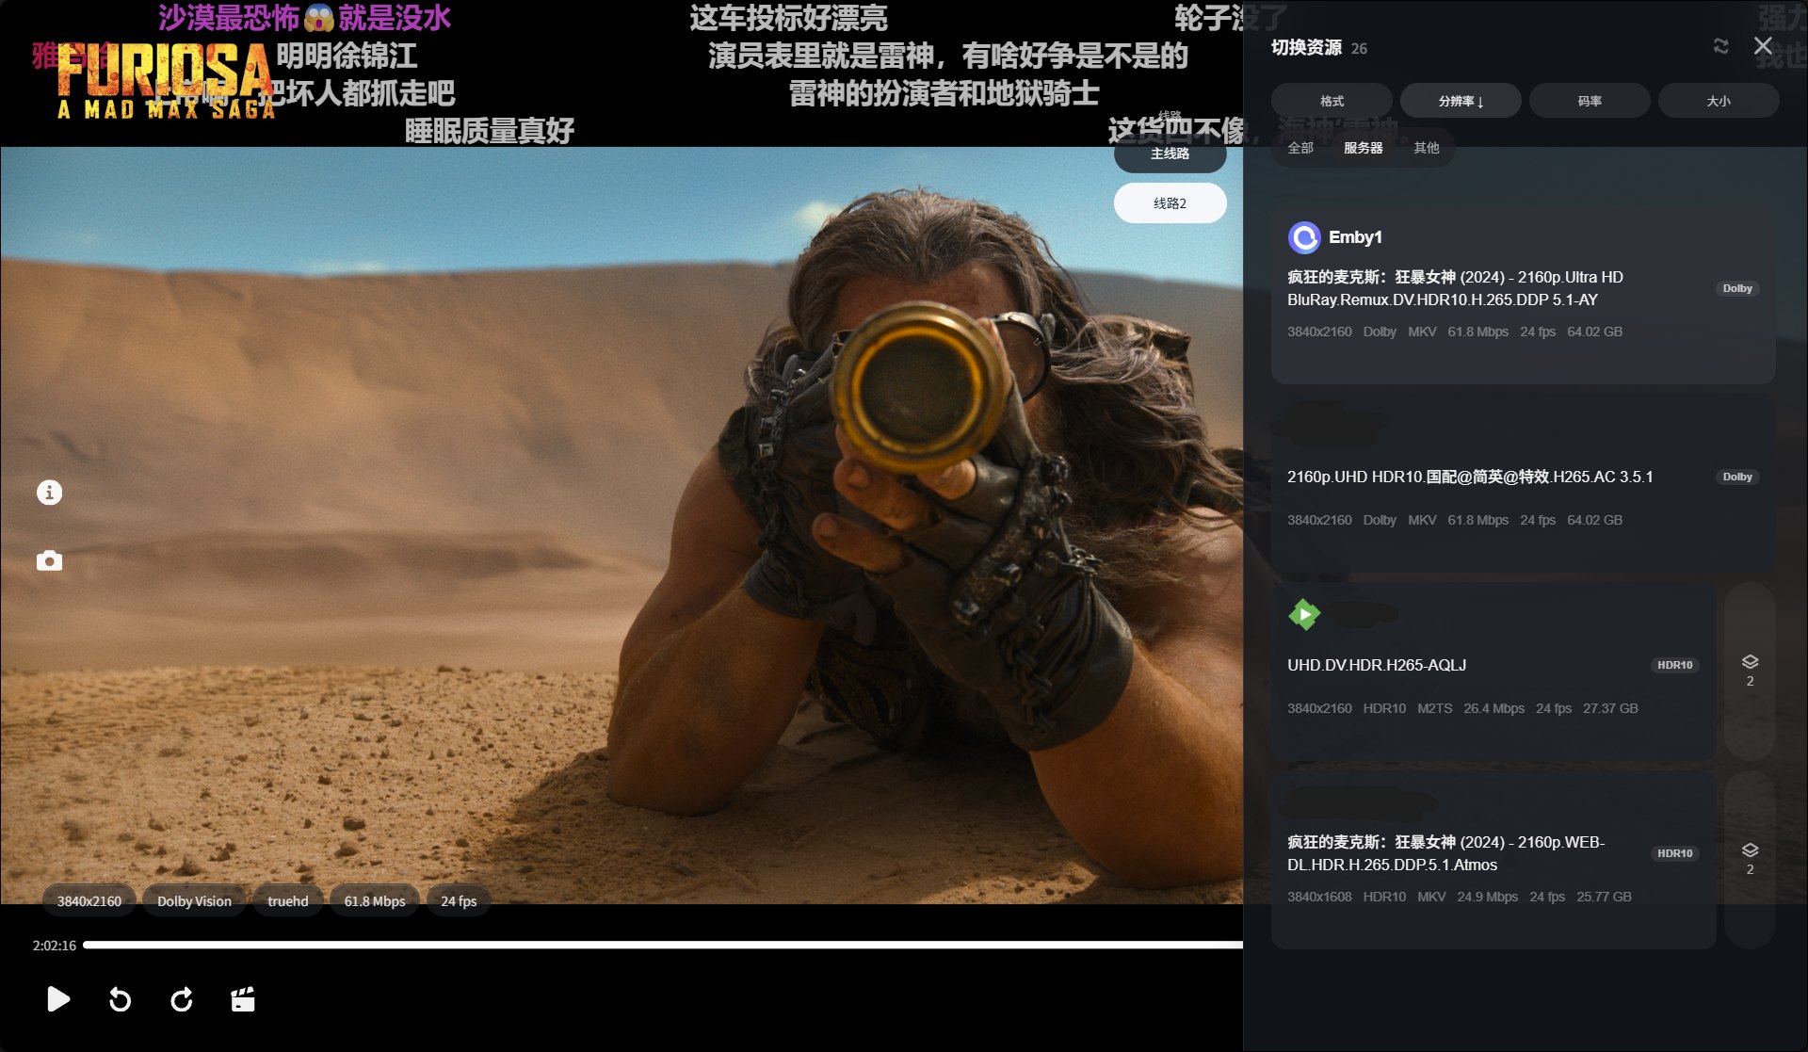The image size is (1808, 1052).
Task: Sort by 格式 filter
Action: click(x=1332, y=101)
